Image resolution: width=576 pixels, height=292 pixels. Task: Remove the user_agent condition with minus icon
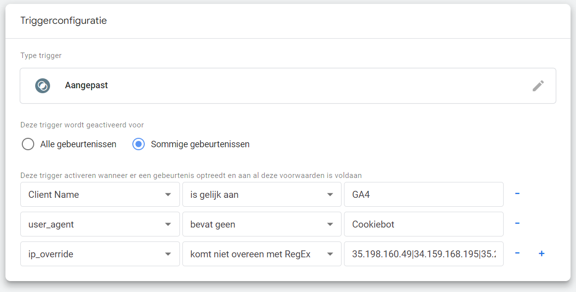click(517, 224)
